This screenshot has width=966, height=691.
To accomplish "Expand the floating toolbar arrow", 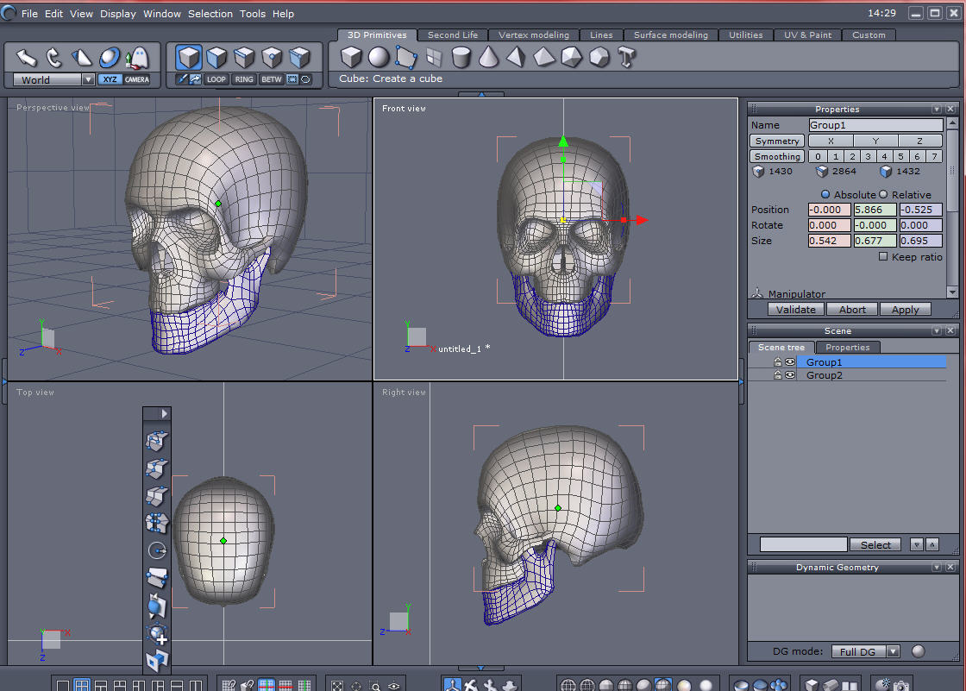I will click(x=164, y=413).
